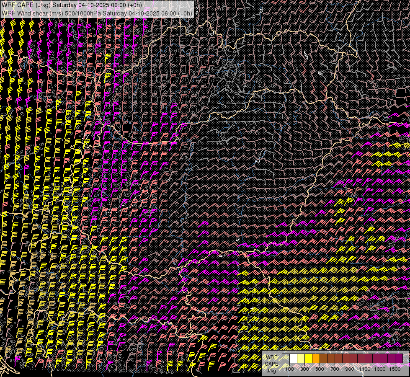
Task: Click the 1300 label on the color scale
Action: (x=380, y=369)
